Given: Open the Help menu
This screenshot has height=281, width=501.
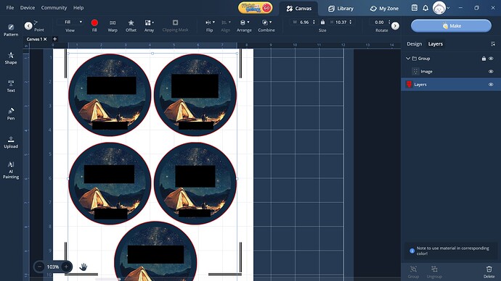Looking at the screenshot, I should click(x=78, y=8).
